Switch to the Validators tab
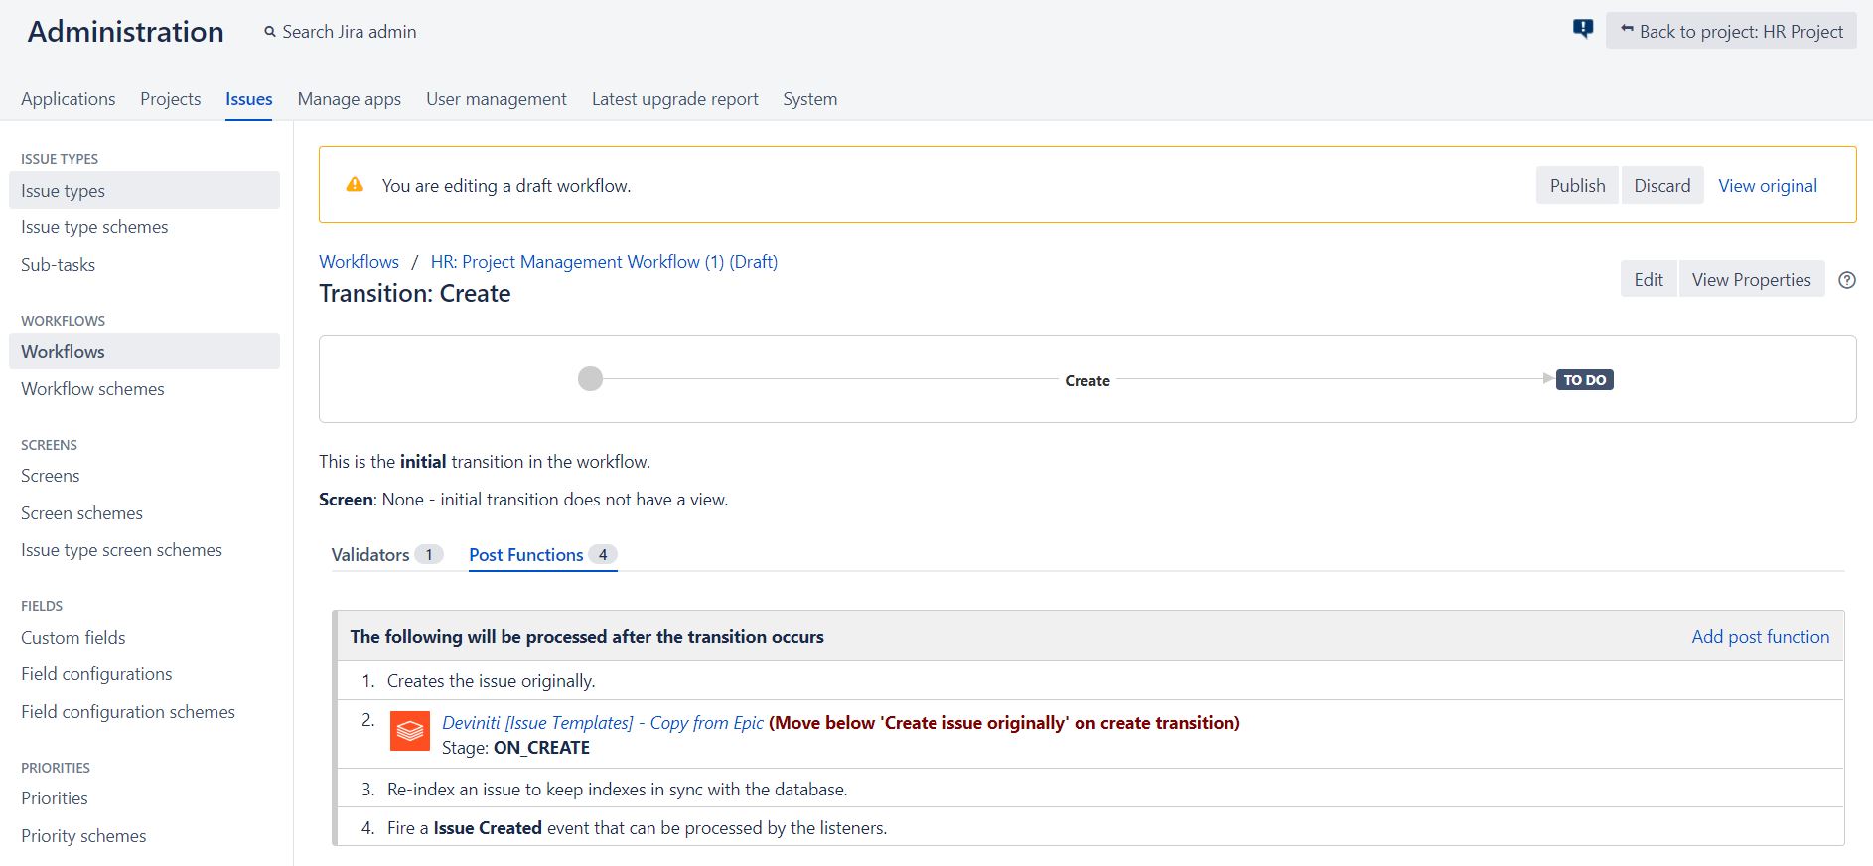 pos(370,555)
